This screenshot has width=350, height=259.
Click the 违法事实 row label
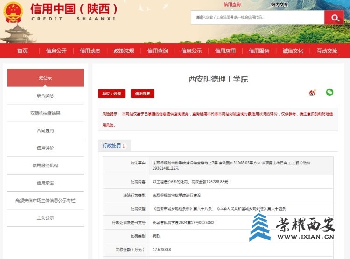pyautogui.click(x=138, y=163)
